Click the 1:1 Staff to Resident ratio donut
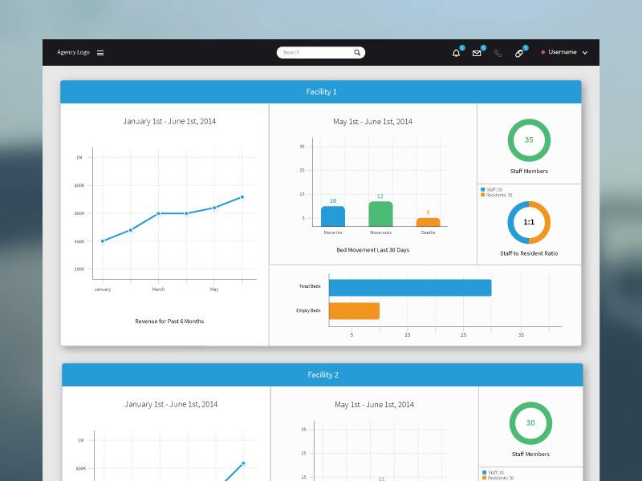This screenshot has width=642, height=481. click(529, 222)
